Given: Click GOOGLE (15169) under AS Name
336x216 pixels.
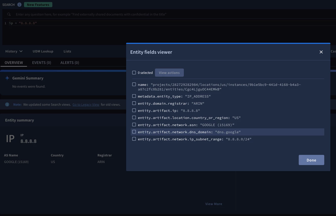Looking at the screenshot, I should point(16,162).
